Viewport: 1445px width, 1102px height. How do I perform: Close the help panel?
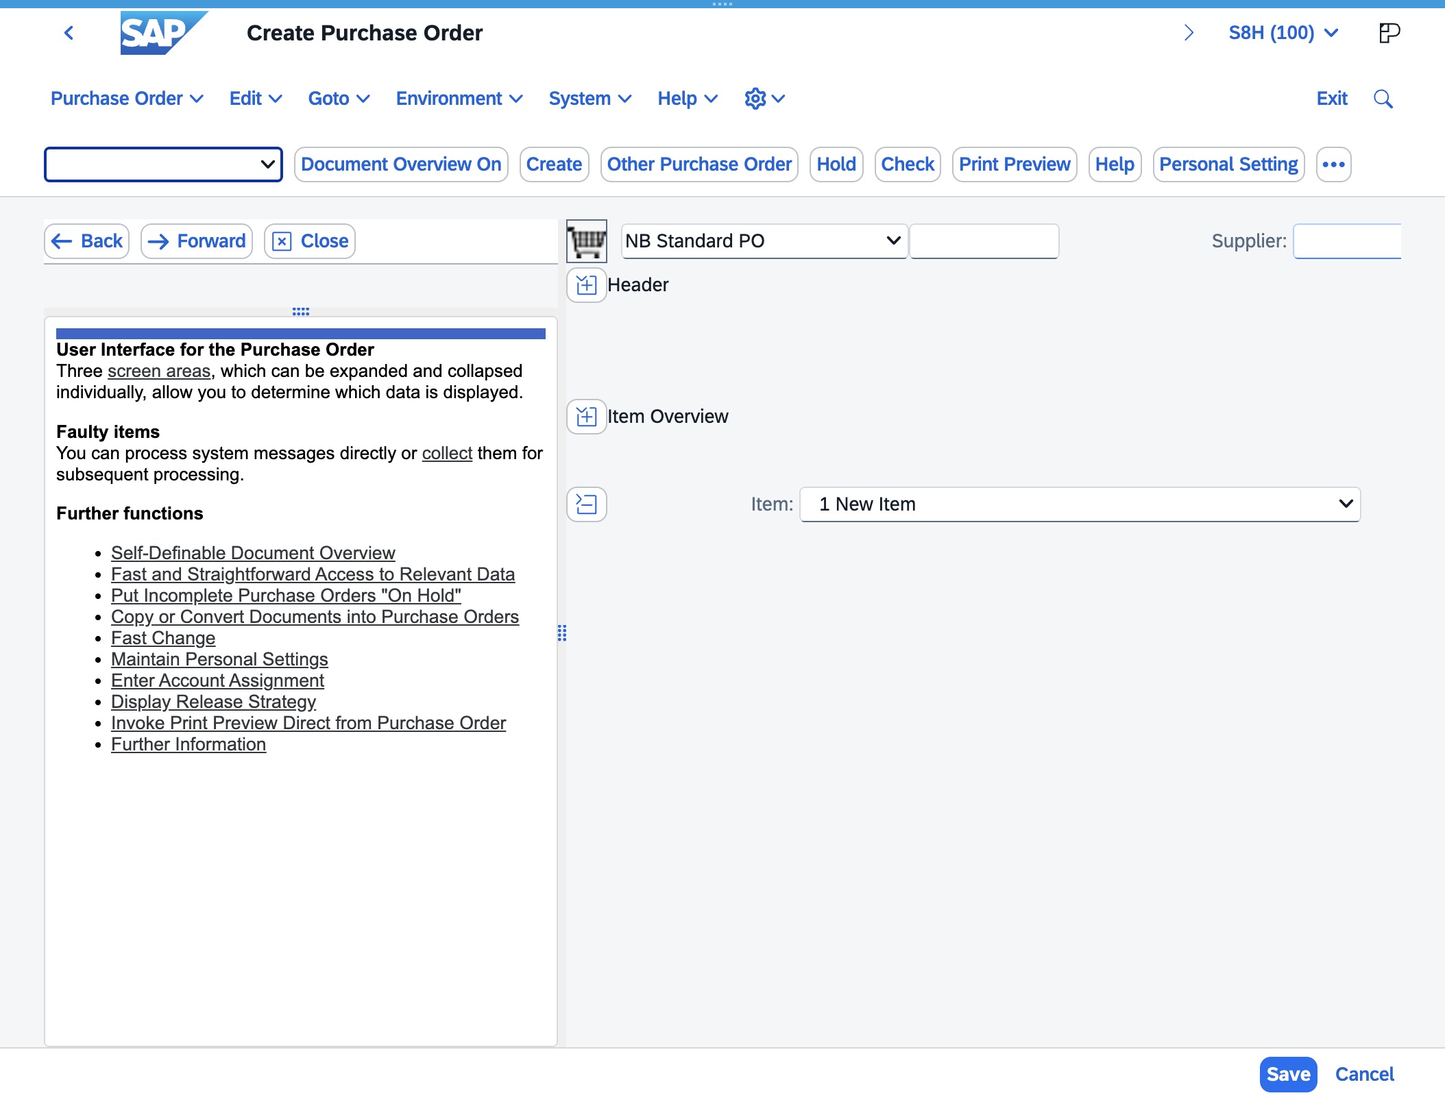tap(310, 241)
